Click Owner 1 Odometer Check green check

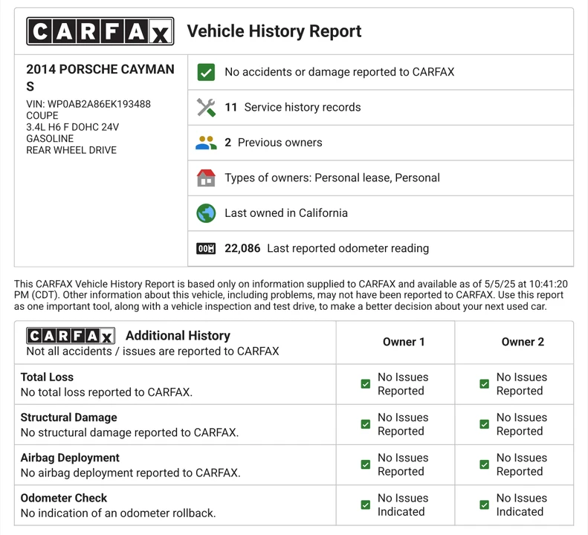365,505
